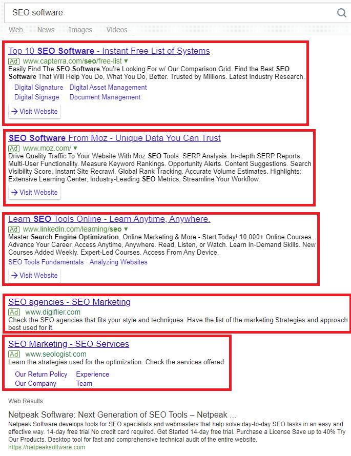Click the Ad badge beside www.moz.com

tap(14, 148)
